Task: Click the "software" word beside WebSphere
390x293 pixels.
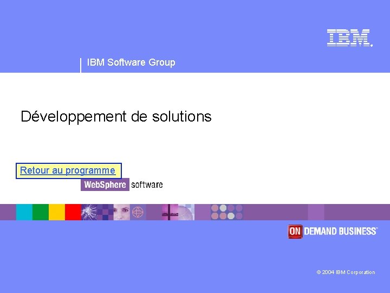Action: 147,184
